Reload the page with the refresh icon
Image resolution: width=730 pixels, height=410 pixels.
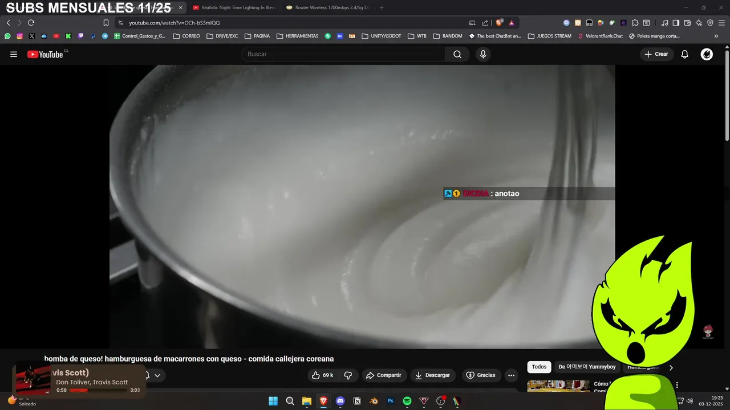click(31, 23)
